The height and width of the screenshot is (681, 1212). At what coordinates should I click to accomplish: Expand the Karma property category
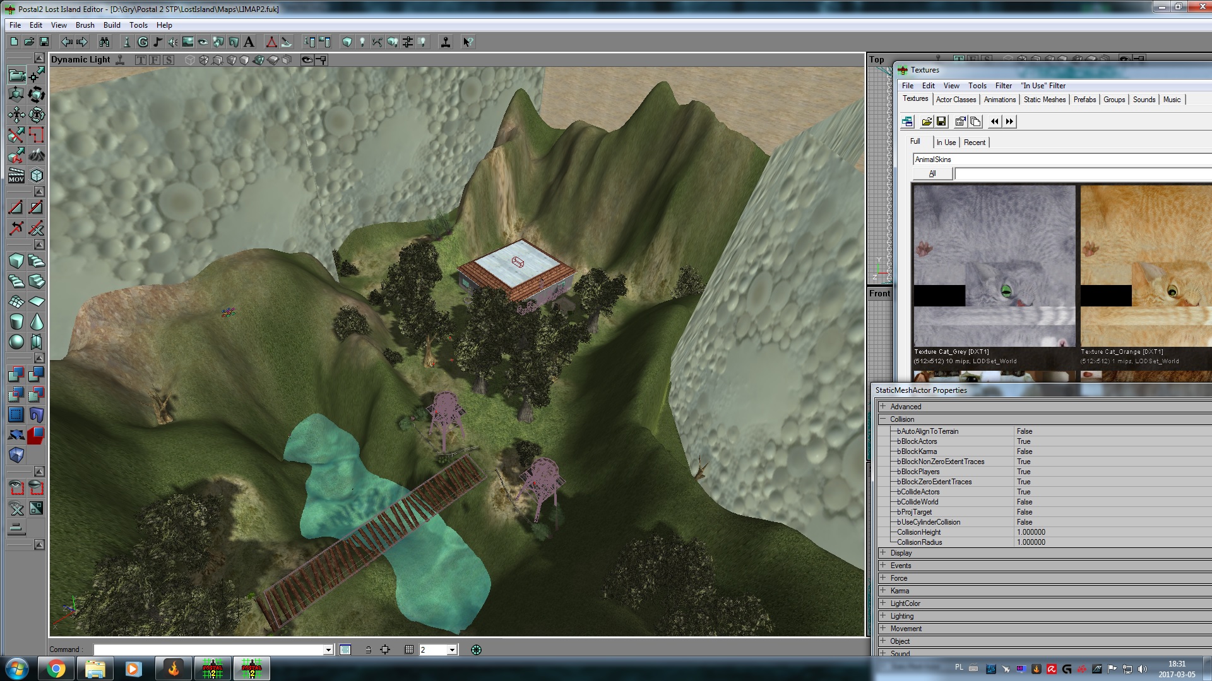coord(883,591)
